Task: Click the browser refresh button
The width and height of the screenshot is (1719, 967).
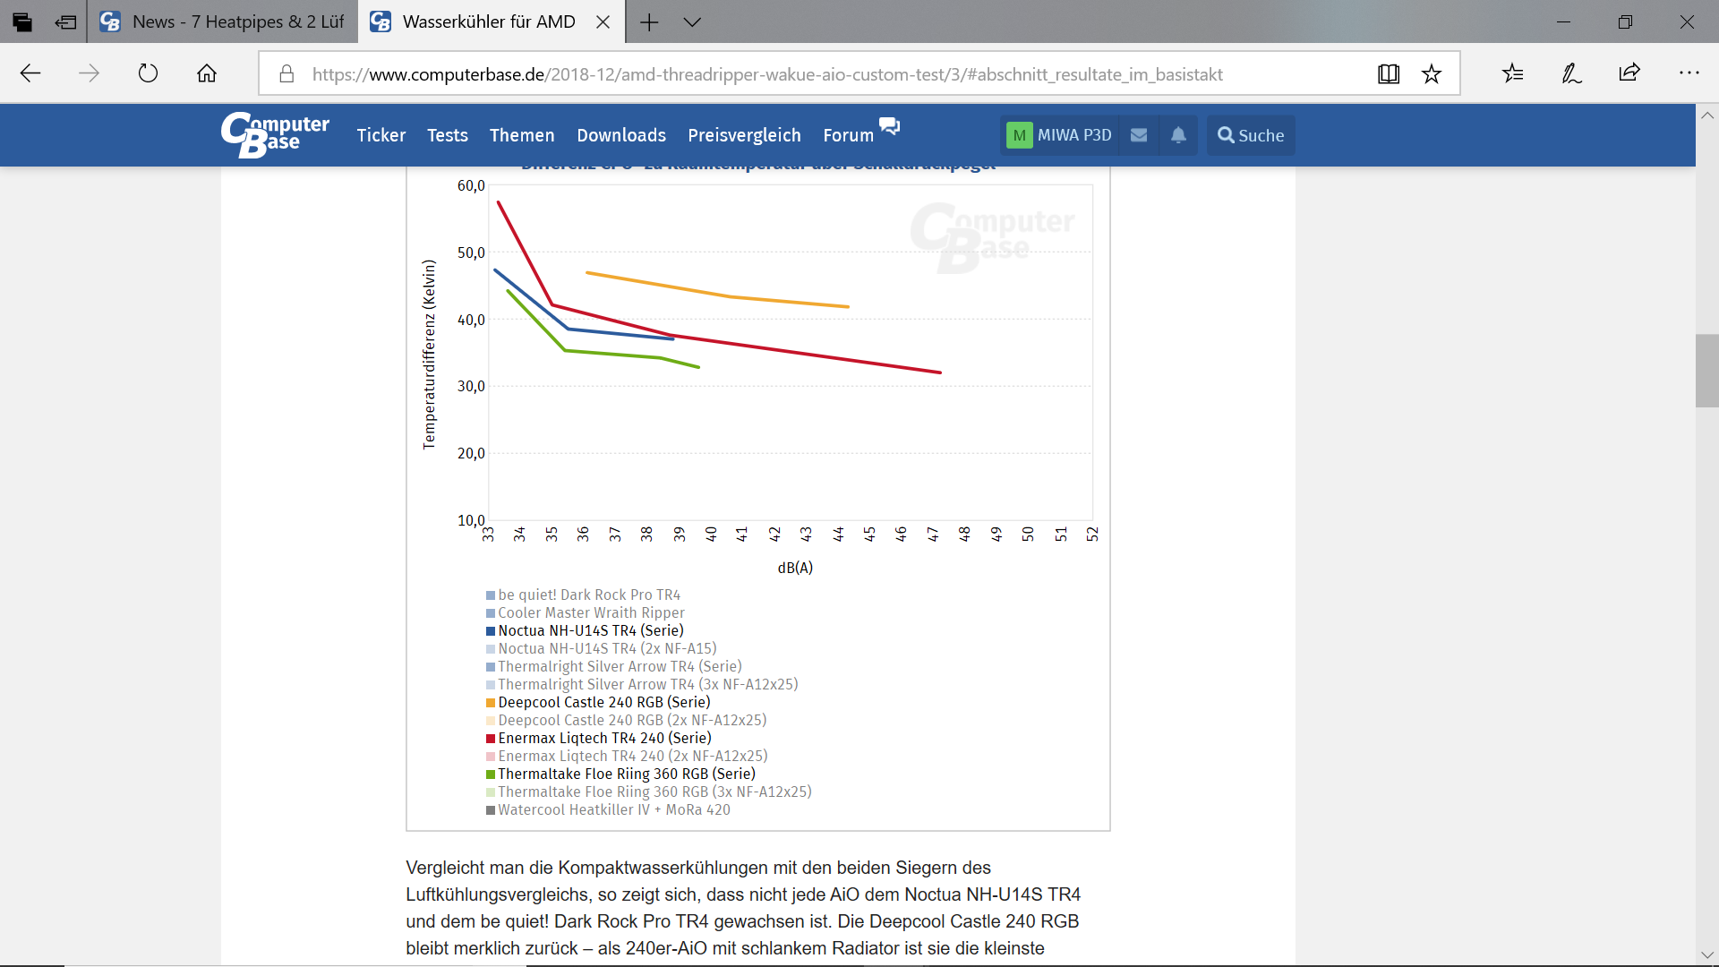Action: click(x=148, y=73)
